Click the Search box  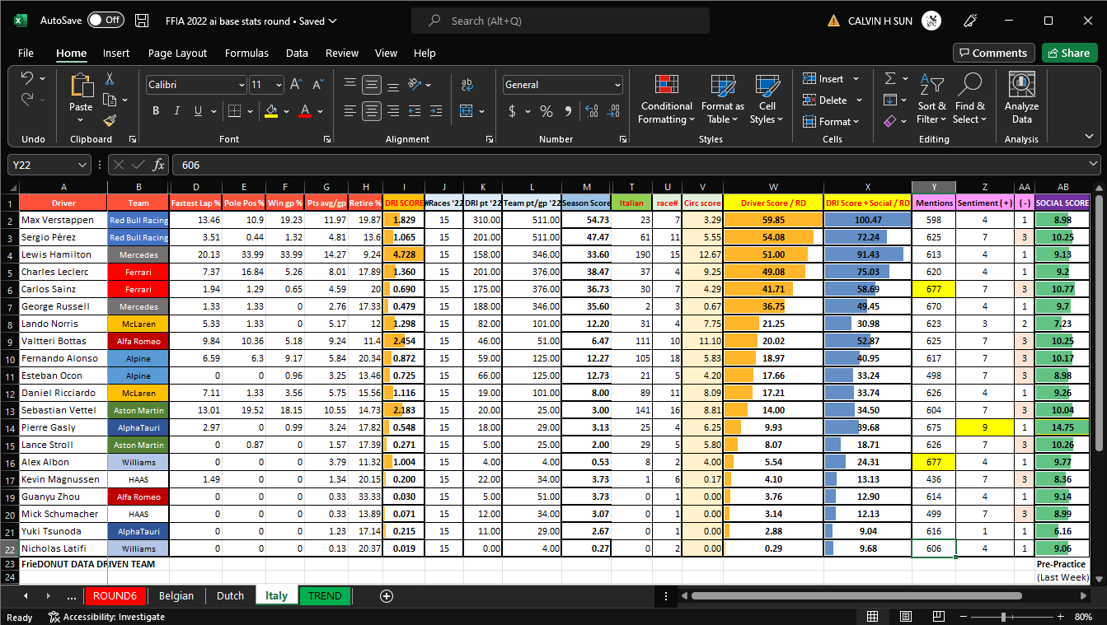point(561,21)
